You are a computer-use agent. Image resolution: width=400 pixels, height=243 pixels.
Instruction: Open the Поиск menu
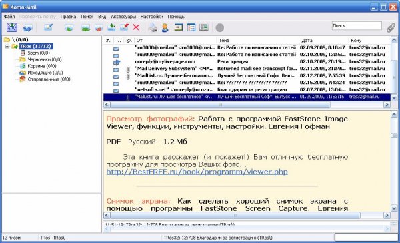87,16
